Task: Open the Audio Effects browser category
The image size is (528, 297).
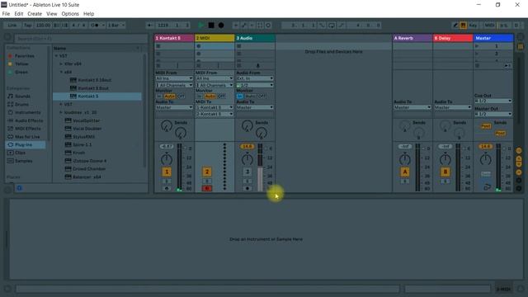Action: 26,120
